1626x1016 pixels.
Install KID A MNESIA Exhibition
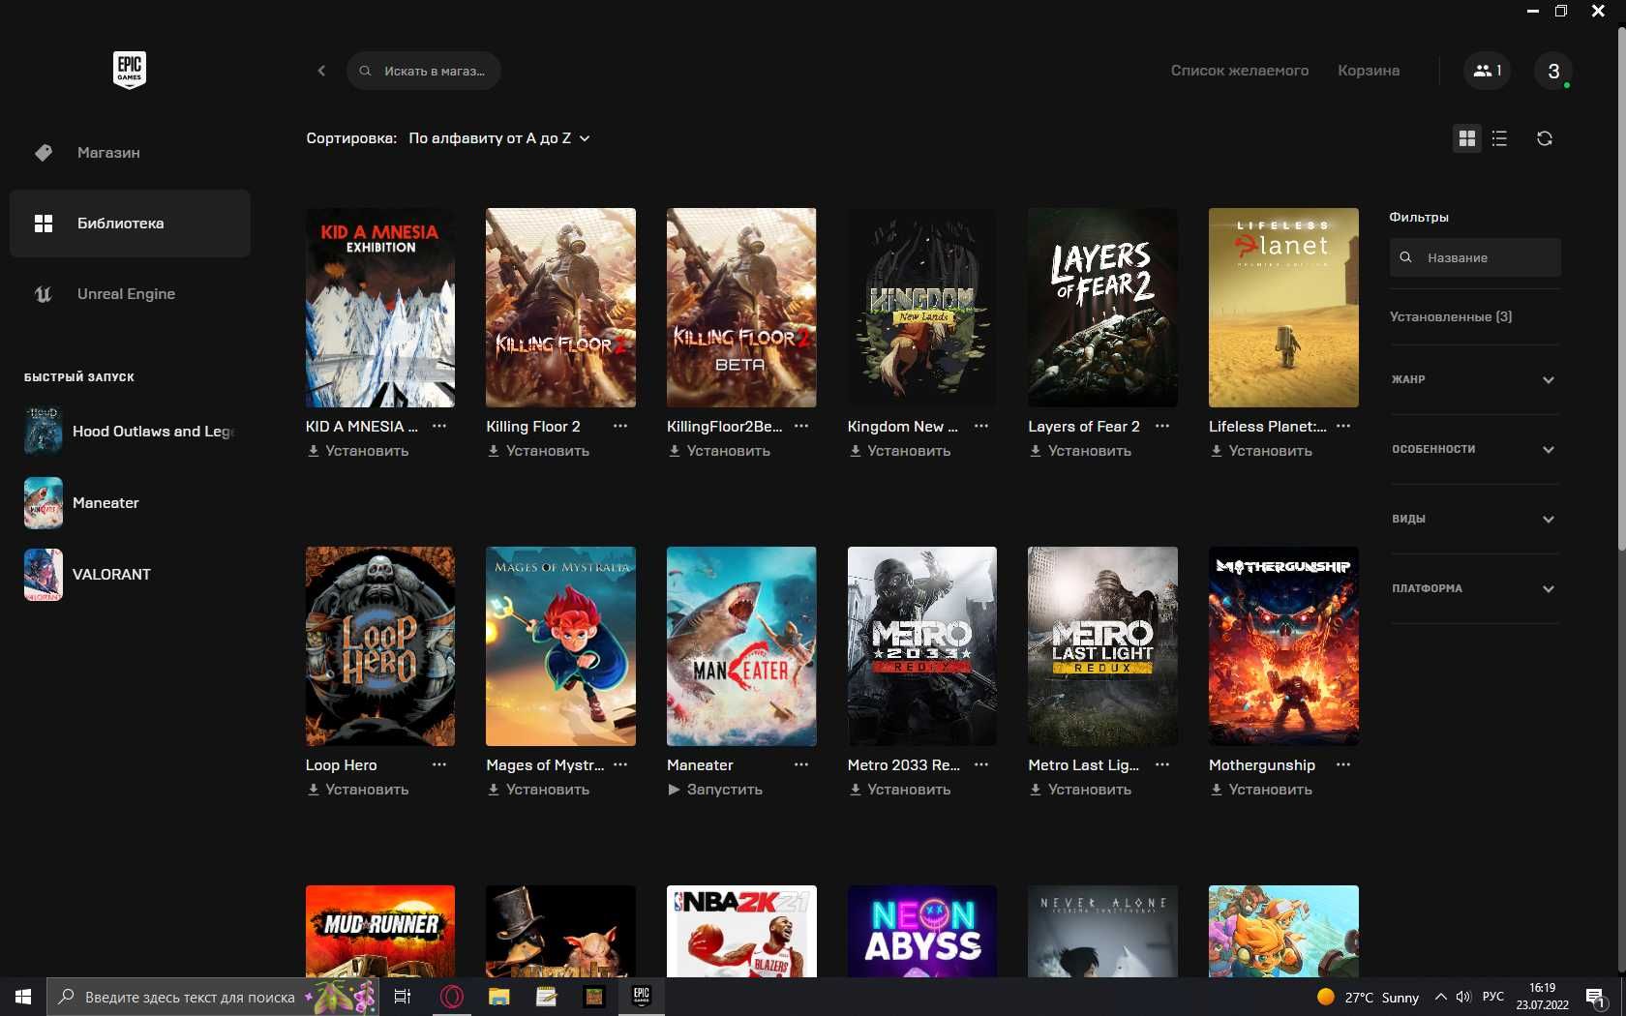coord(358,451)
